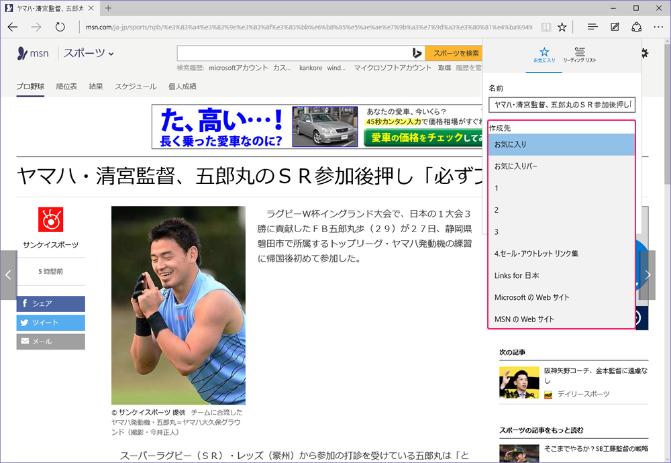Go back with the browser back arrow
The height and width of the screenshot is (463, 671).
click(12, 27)
